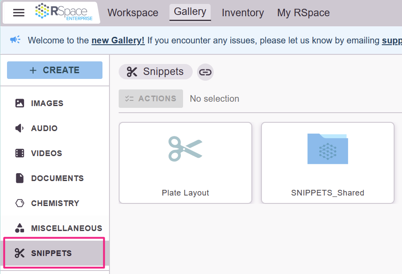Click the Images sidebar icon
This screenshot has height=274, width=402.
tap(20, 103)
